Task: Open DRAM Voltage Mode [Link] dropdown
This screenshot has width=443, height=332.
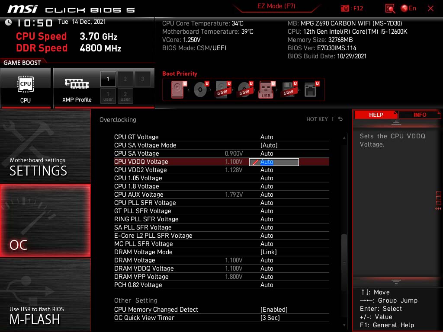Action: click(x=268, y=252)
